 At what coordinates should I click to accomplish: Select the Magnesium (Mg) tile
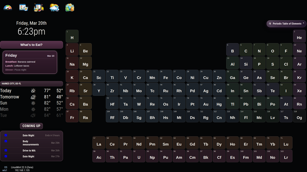pyautogui.click(x=85, y=63)
